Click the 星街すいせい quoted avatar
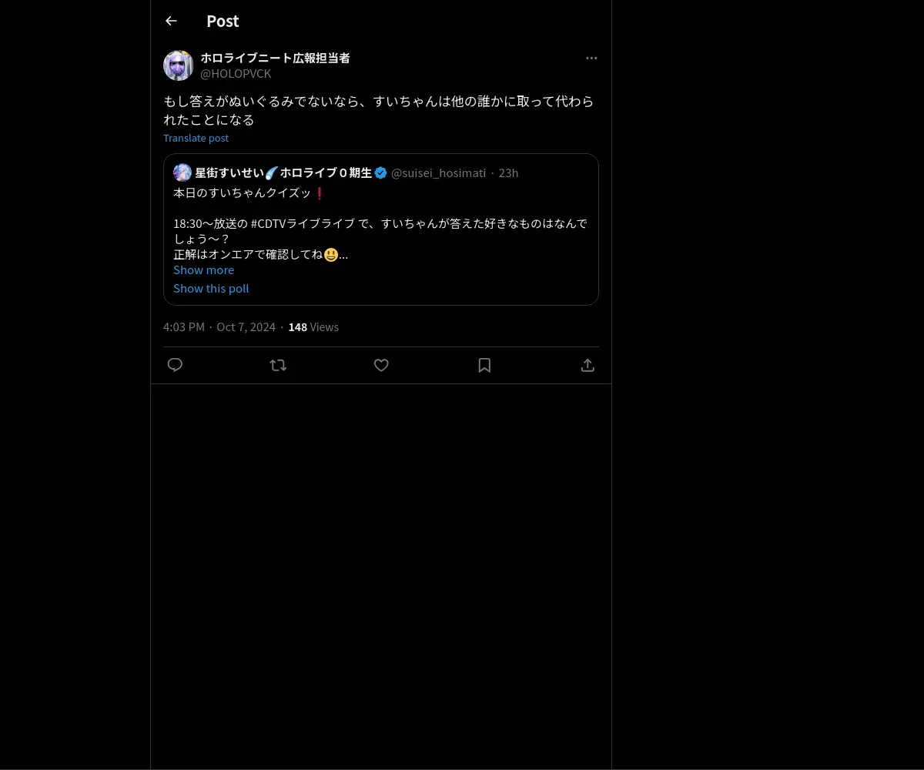The image size is (924, 770). pos(182,172)
